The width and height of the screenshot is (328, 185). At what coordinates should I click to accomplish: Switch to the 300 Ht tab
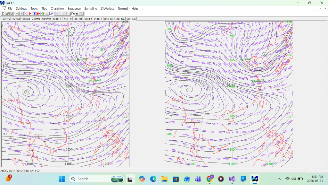[88, 19]
